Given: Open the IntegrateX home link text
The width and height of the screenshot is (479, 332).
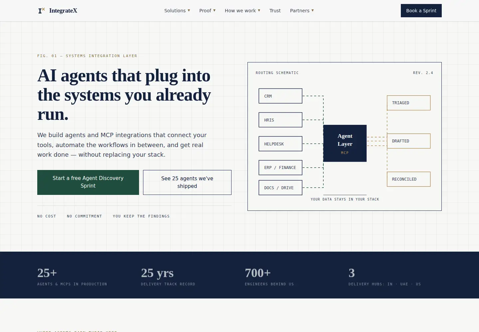Looking at the screenshot, I should 63,11.
